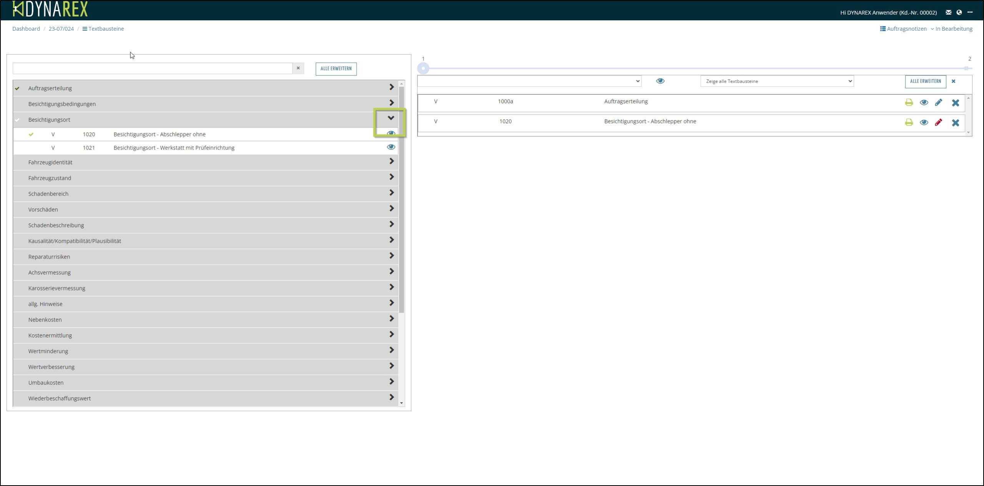Open the mail envelope icon in header
The height and width of the screenshot is (486, 984).
tap(948, 12)
